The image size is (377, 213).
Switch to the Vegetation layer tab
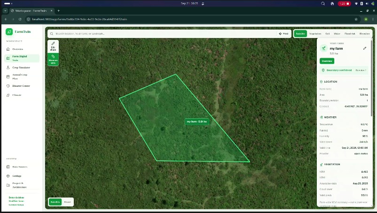[315, 34]
